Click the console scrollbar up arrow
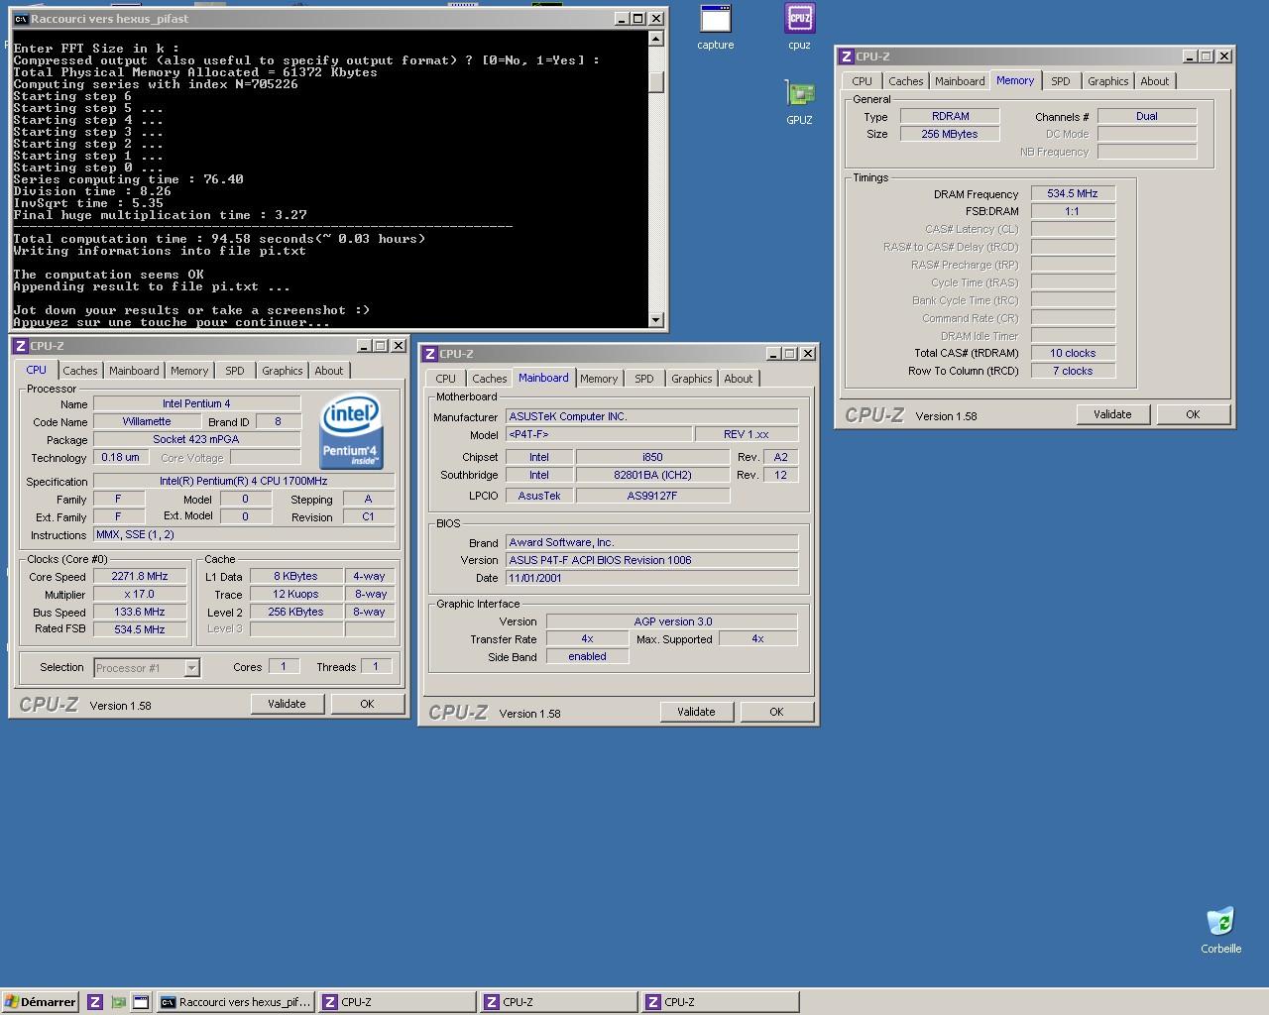 point(655,39)
